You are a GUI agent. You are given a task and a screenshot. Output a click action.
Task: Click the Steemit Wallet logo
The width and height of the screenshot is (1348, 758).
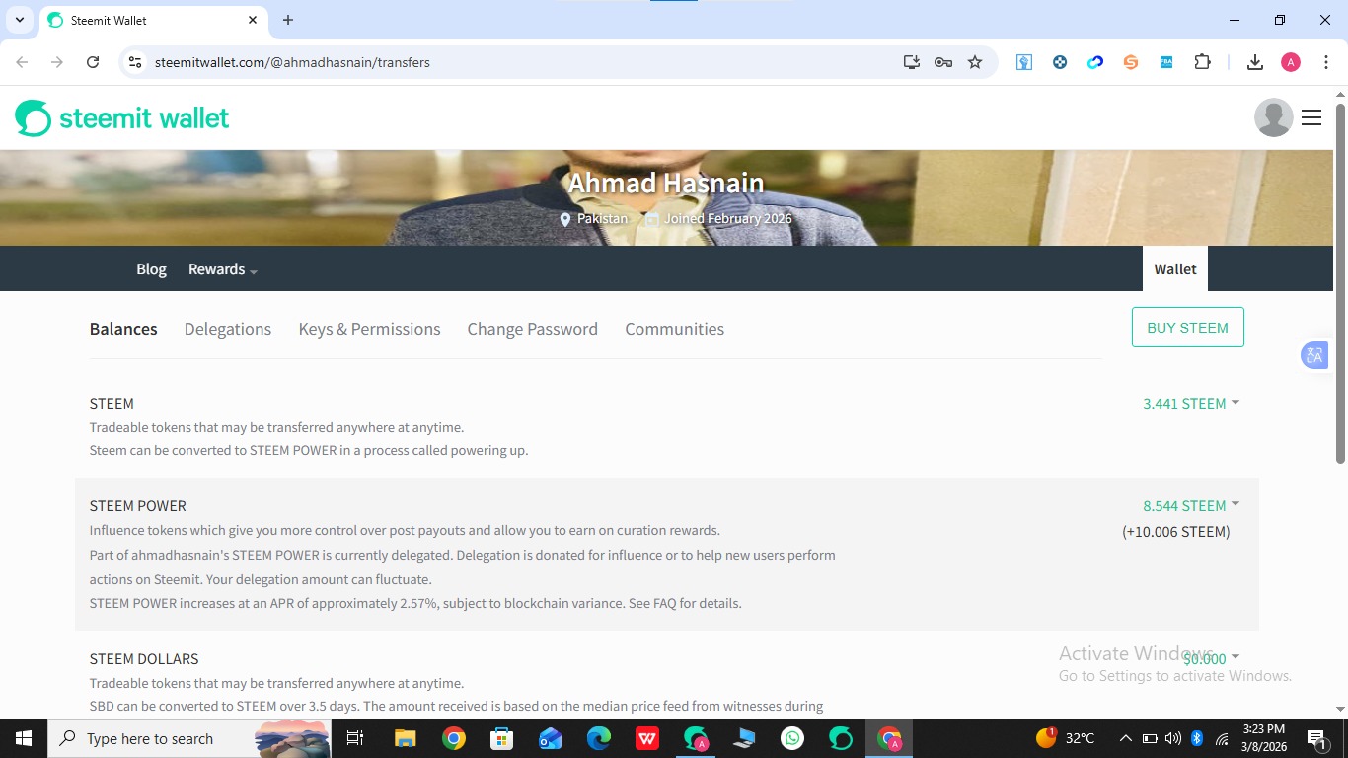point(122,118)
